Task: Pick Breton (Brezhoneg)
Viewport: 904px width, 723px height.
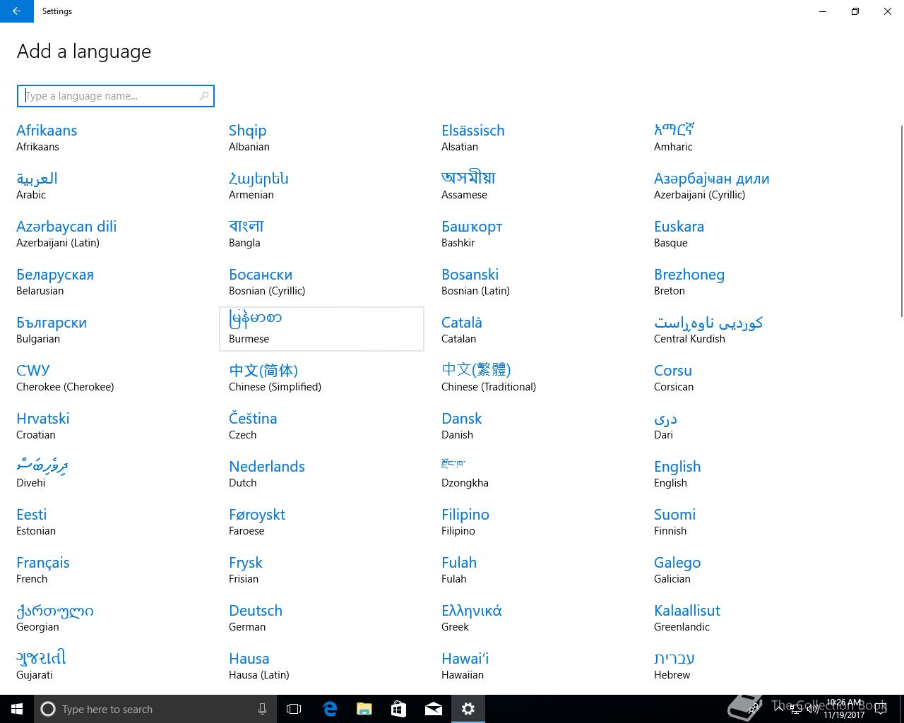Action: [747, 282]
